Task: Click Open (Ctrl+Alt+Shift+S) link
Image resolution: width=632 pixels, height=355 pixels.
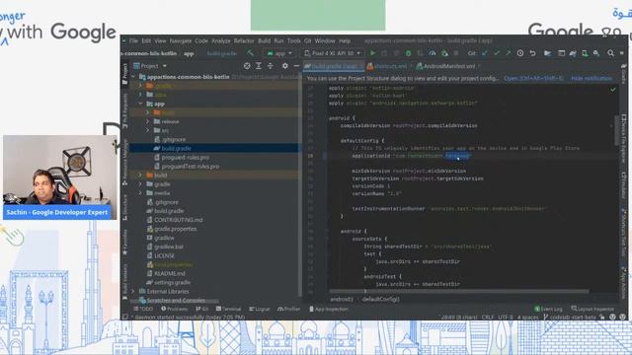Action: pyautogui.click(x=533, y=78)
